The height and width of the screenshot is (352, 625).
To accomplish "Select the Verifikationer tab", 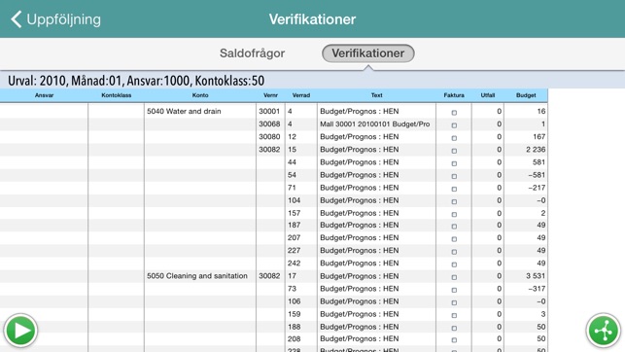I will 368,53.
